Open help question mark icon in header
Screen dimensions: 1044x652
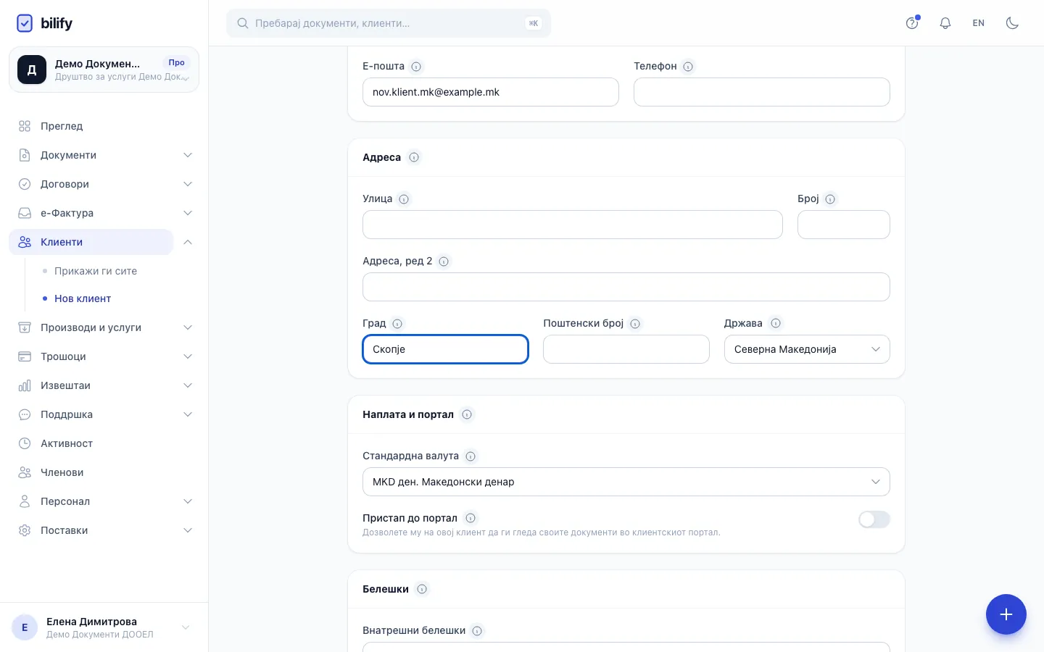point(912,23)
